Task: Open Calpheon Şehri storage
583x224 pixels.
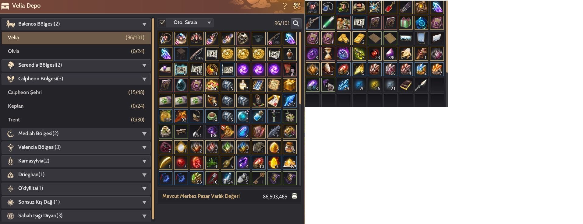Action: [x=76, y=92]
